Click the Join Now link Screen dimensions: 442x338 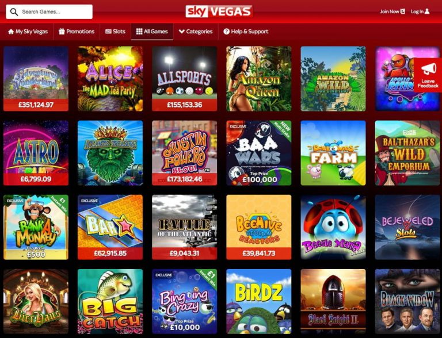pos(392,11)
